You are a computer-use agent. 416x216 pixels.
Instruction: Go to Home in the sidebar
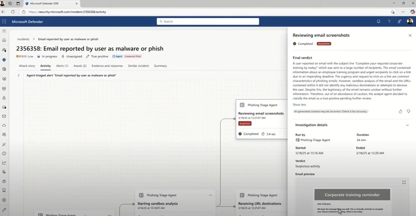(x=4, y=40)
